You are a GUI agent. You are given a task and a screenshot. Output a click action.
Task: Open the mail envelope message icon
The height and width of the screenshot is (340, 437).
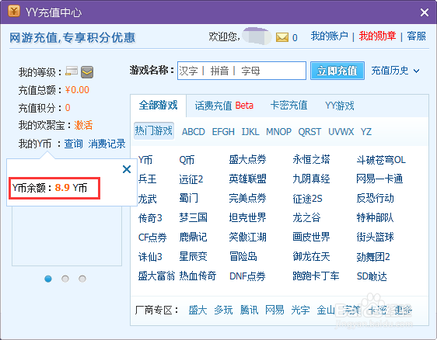point(282,37)
